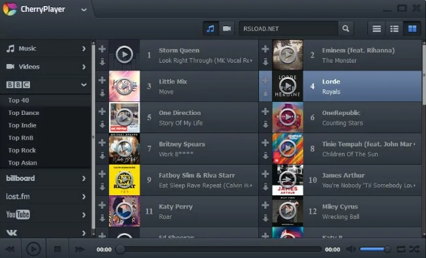Switch to grid thumbnail view
The height and width of the screenshot is (258, 426).
point(412,29)
